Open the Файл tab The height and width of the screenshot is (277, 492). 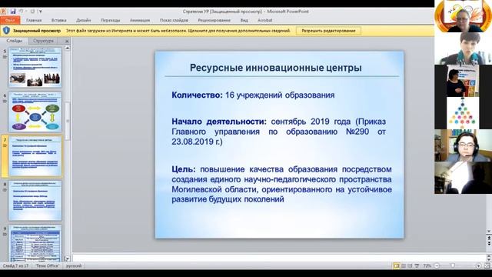tap(10, 20)
